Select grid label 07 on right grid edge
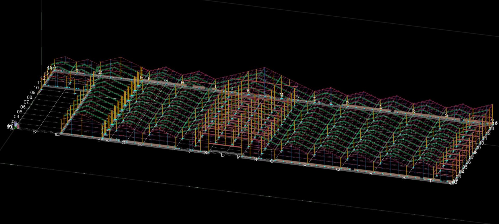The width and height of the screenshot is (499, 224). pyautogui.click(x=471, y=158)
